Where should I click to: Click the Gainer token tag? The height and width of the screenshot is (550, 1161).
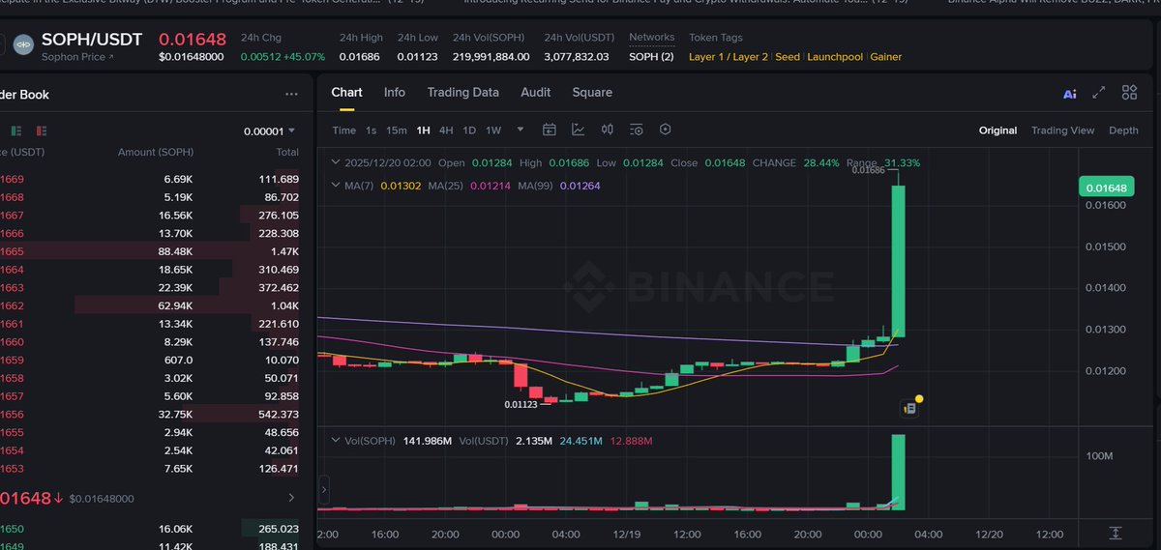click(x=885, y=57)
